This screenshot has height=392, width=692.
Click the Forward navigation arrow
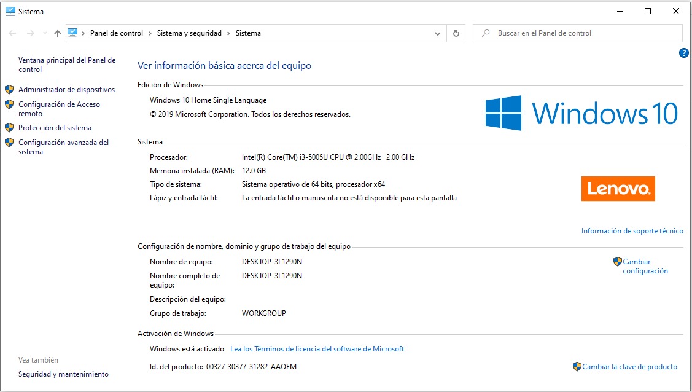pos(30,34)
